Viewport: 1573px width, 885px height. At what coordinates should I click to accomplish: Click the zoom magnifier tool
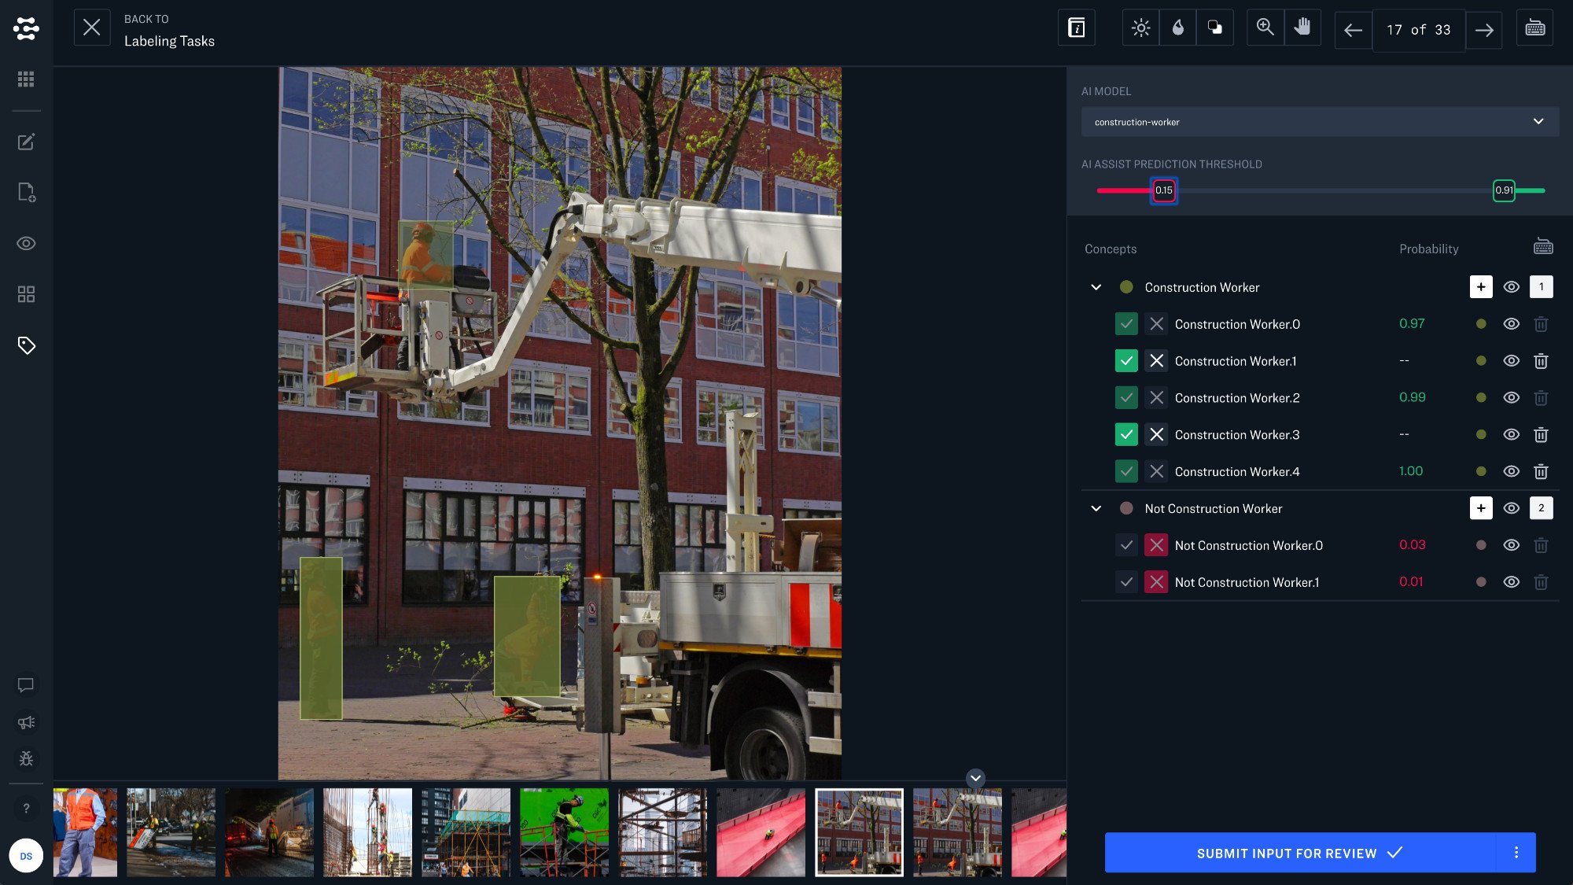1265,28
